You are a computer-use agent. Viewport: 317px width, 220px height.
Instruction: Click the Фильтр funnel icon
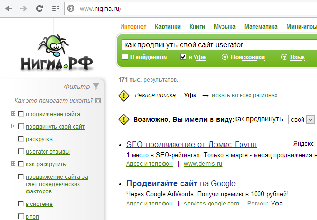pos(96,87)
